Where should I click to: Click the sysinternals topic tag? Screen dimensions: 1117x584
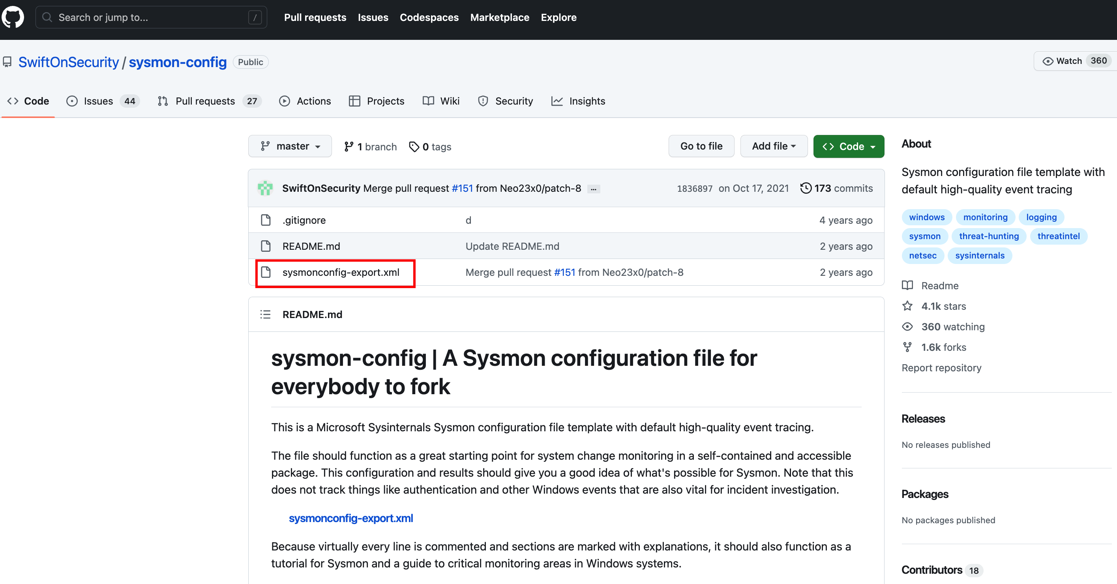coord(980,255)
